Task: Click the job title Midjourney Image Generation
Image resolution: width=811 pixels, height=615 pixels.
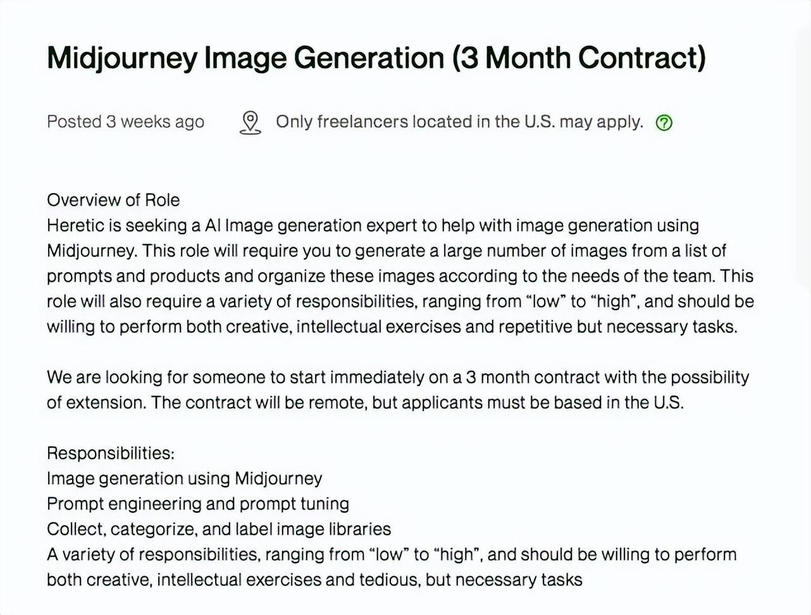Action: pyautogui.click(x=245, y=58)
